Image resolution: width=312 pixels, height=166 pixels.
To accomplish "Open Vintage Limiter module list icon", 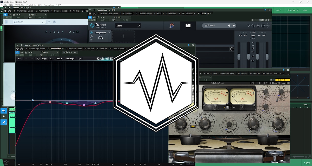I will [91, 40].
